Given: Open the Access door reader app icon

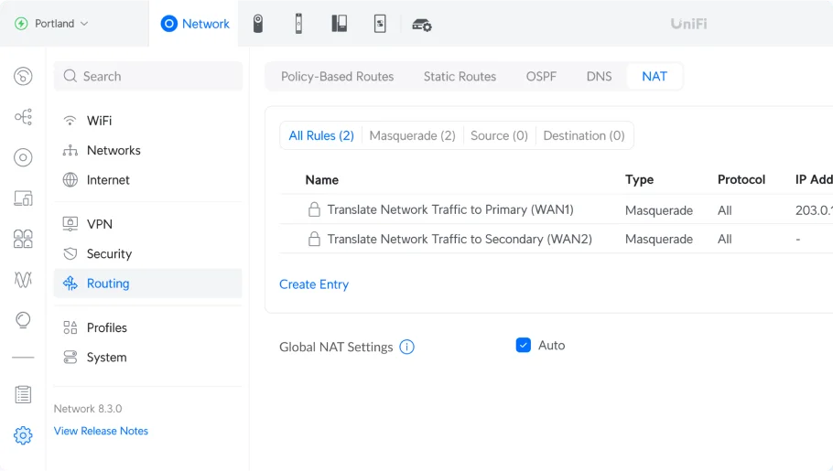Looking at the screenshot, I should pyautogui.click(x=298, y=24).
